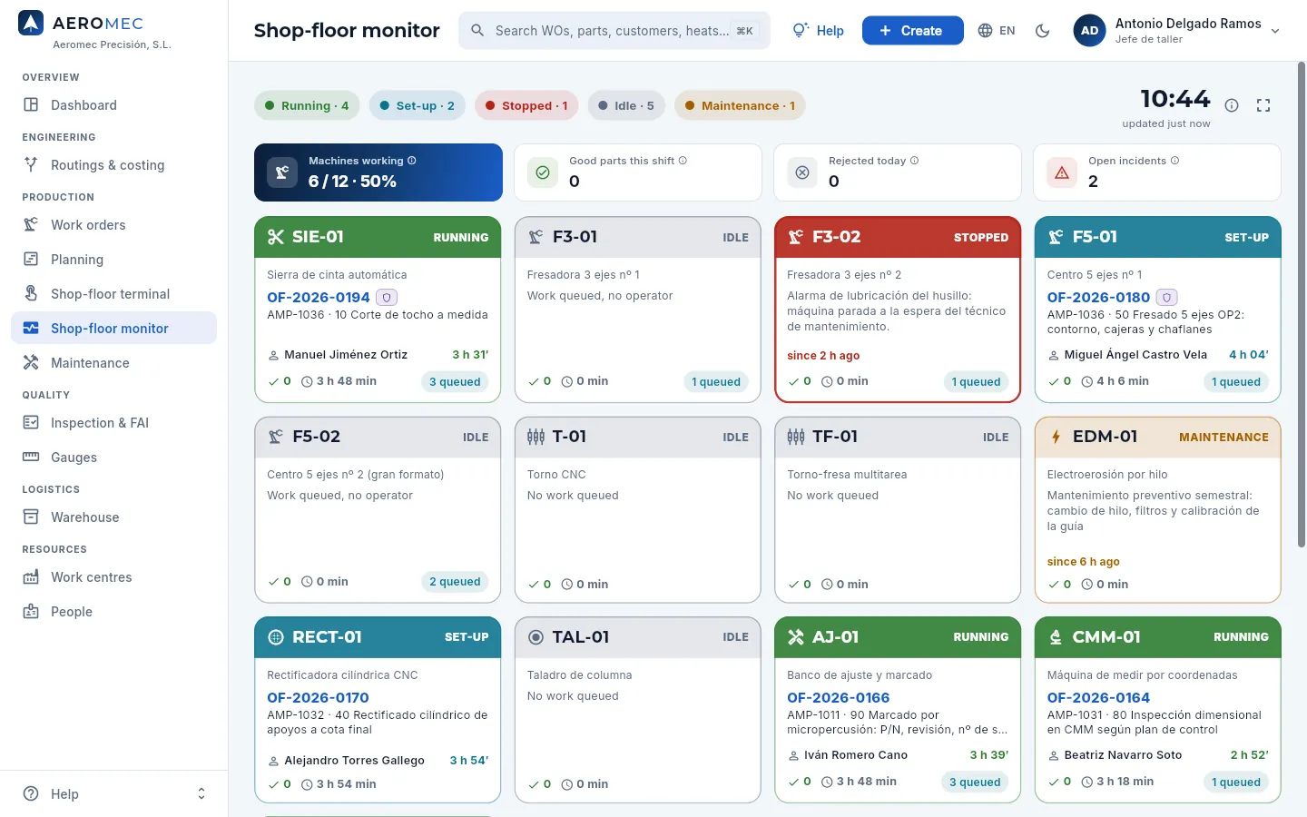
Task: Expand Help menu at sidebar bottom
Action: 114,793
